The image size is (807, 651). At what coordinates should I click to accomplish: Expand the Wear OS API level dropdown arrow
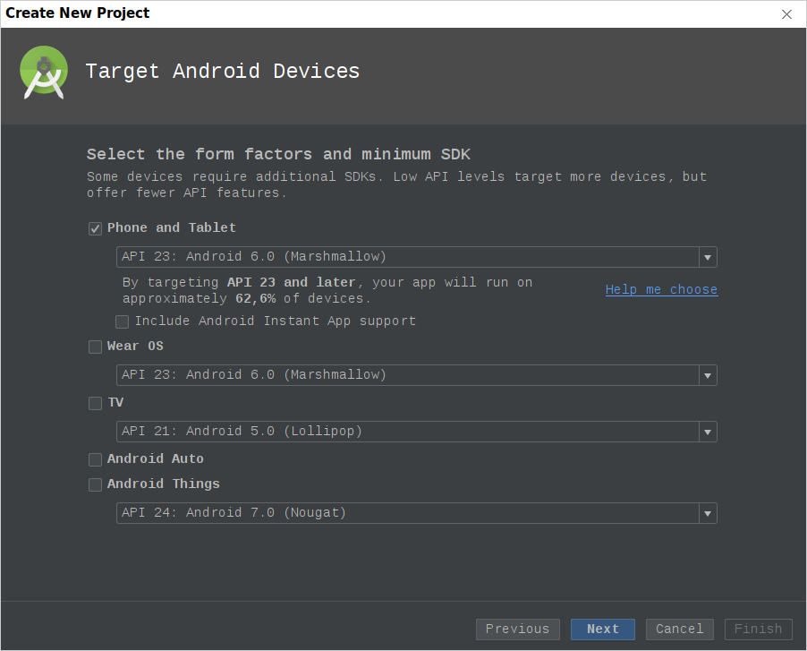pos(708,375)
